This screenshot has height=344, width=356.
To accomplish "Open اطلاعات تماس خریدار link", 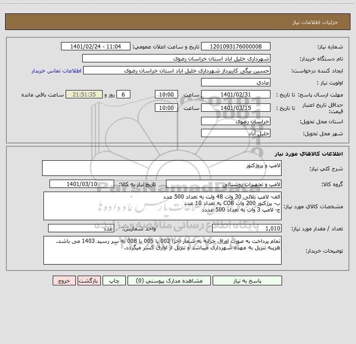I will pyautogui.click(x=56, y=71).
